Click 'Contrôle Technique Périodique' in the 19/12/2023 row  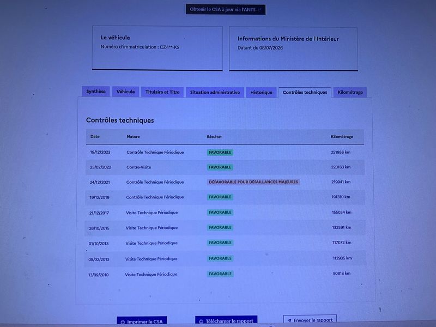[155, 153]
